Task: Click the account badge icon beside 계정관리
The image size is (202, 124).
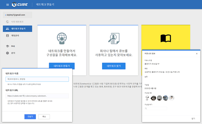Action: coord(7,35)
